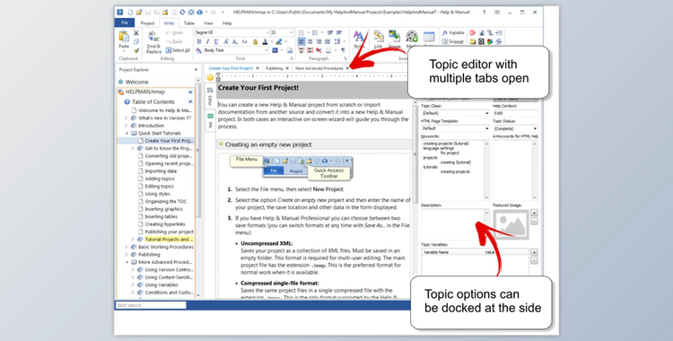
Task: Switch to the Publishing topic tab
Action: [274, 68]
